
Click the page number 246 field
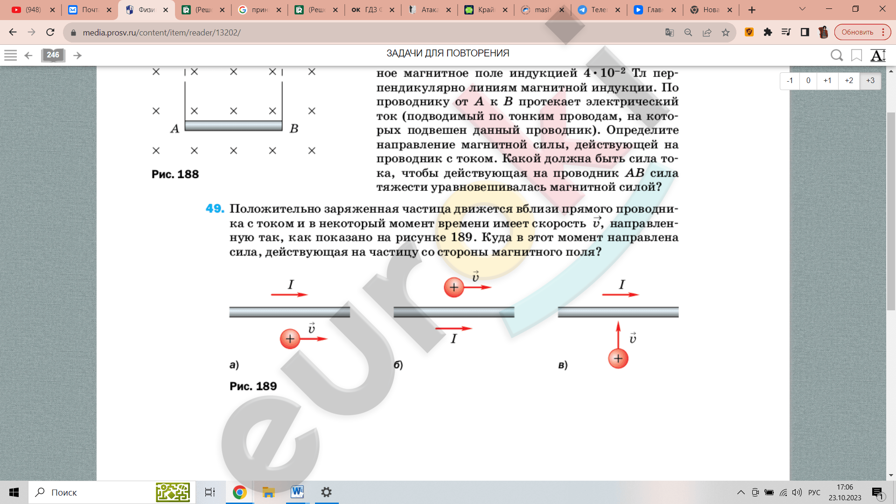(53, 55)
